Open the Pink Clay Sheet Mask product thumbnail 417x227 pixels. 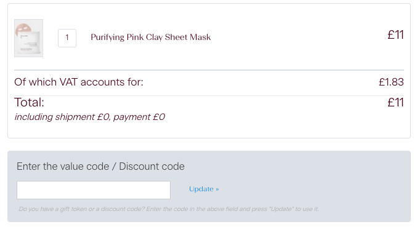(28, 38)
